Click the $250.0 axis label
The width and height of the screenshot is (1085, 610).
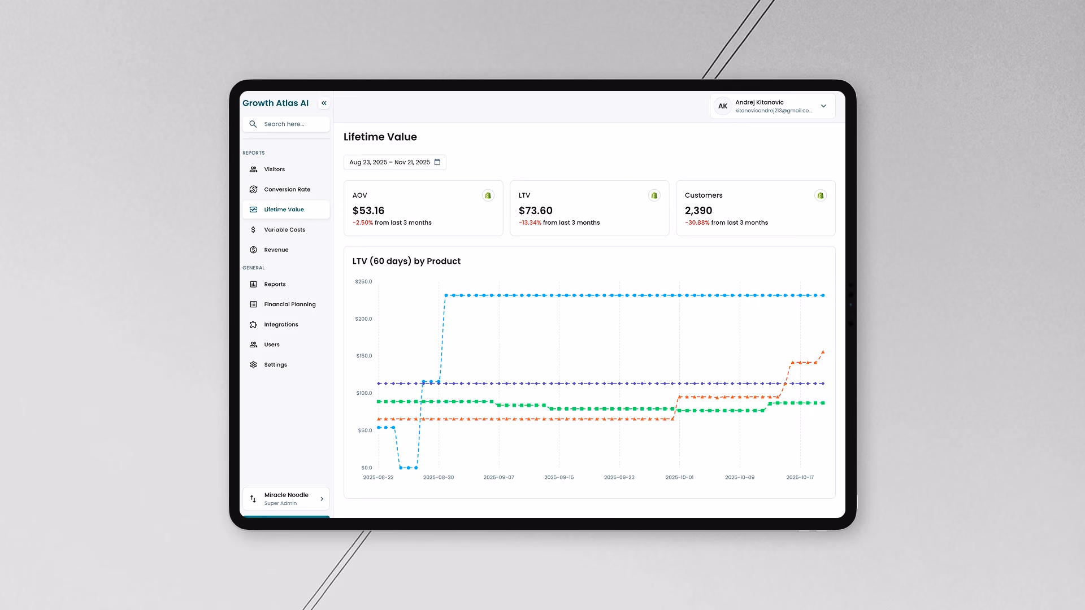pos(363,282)
